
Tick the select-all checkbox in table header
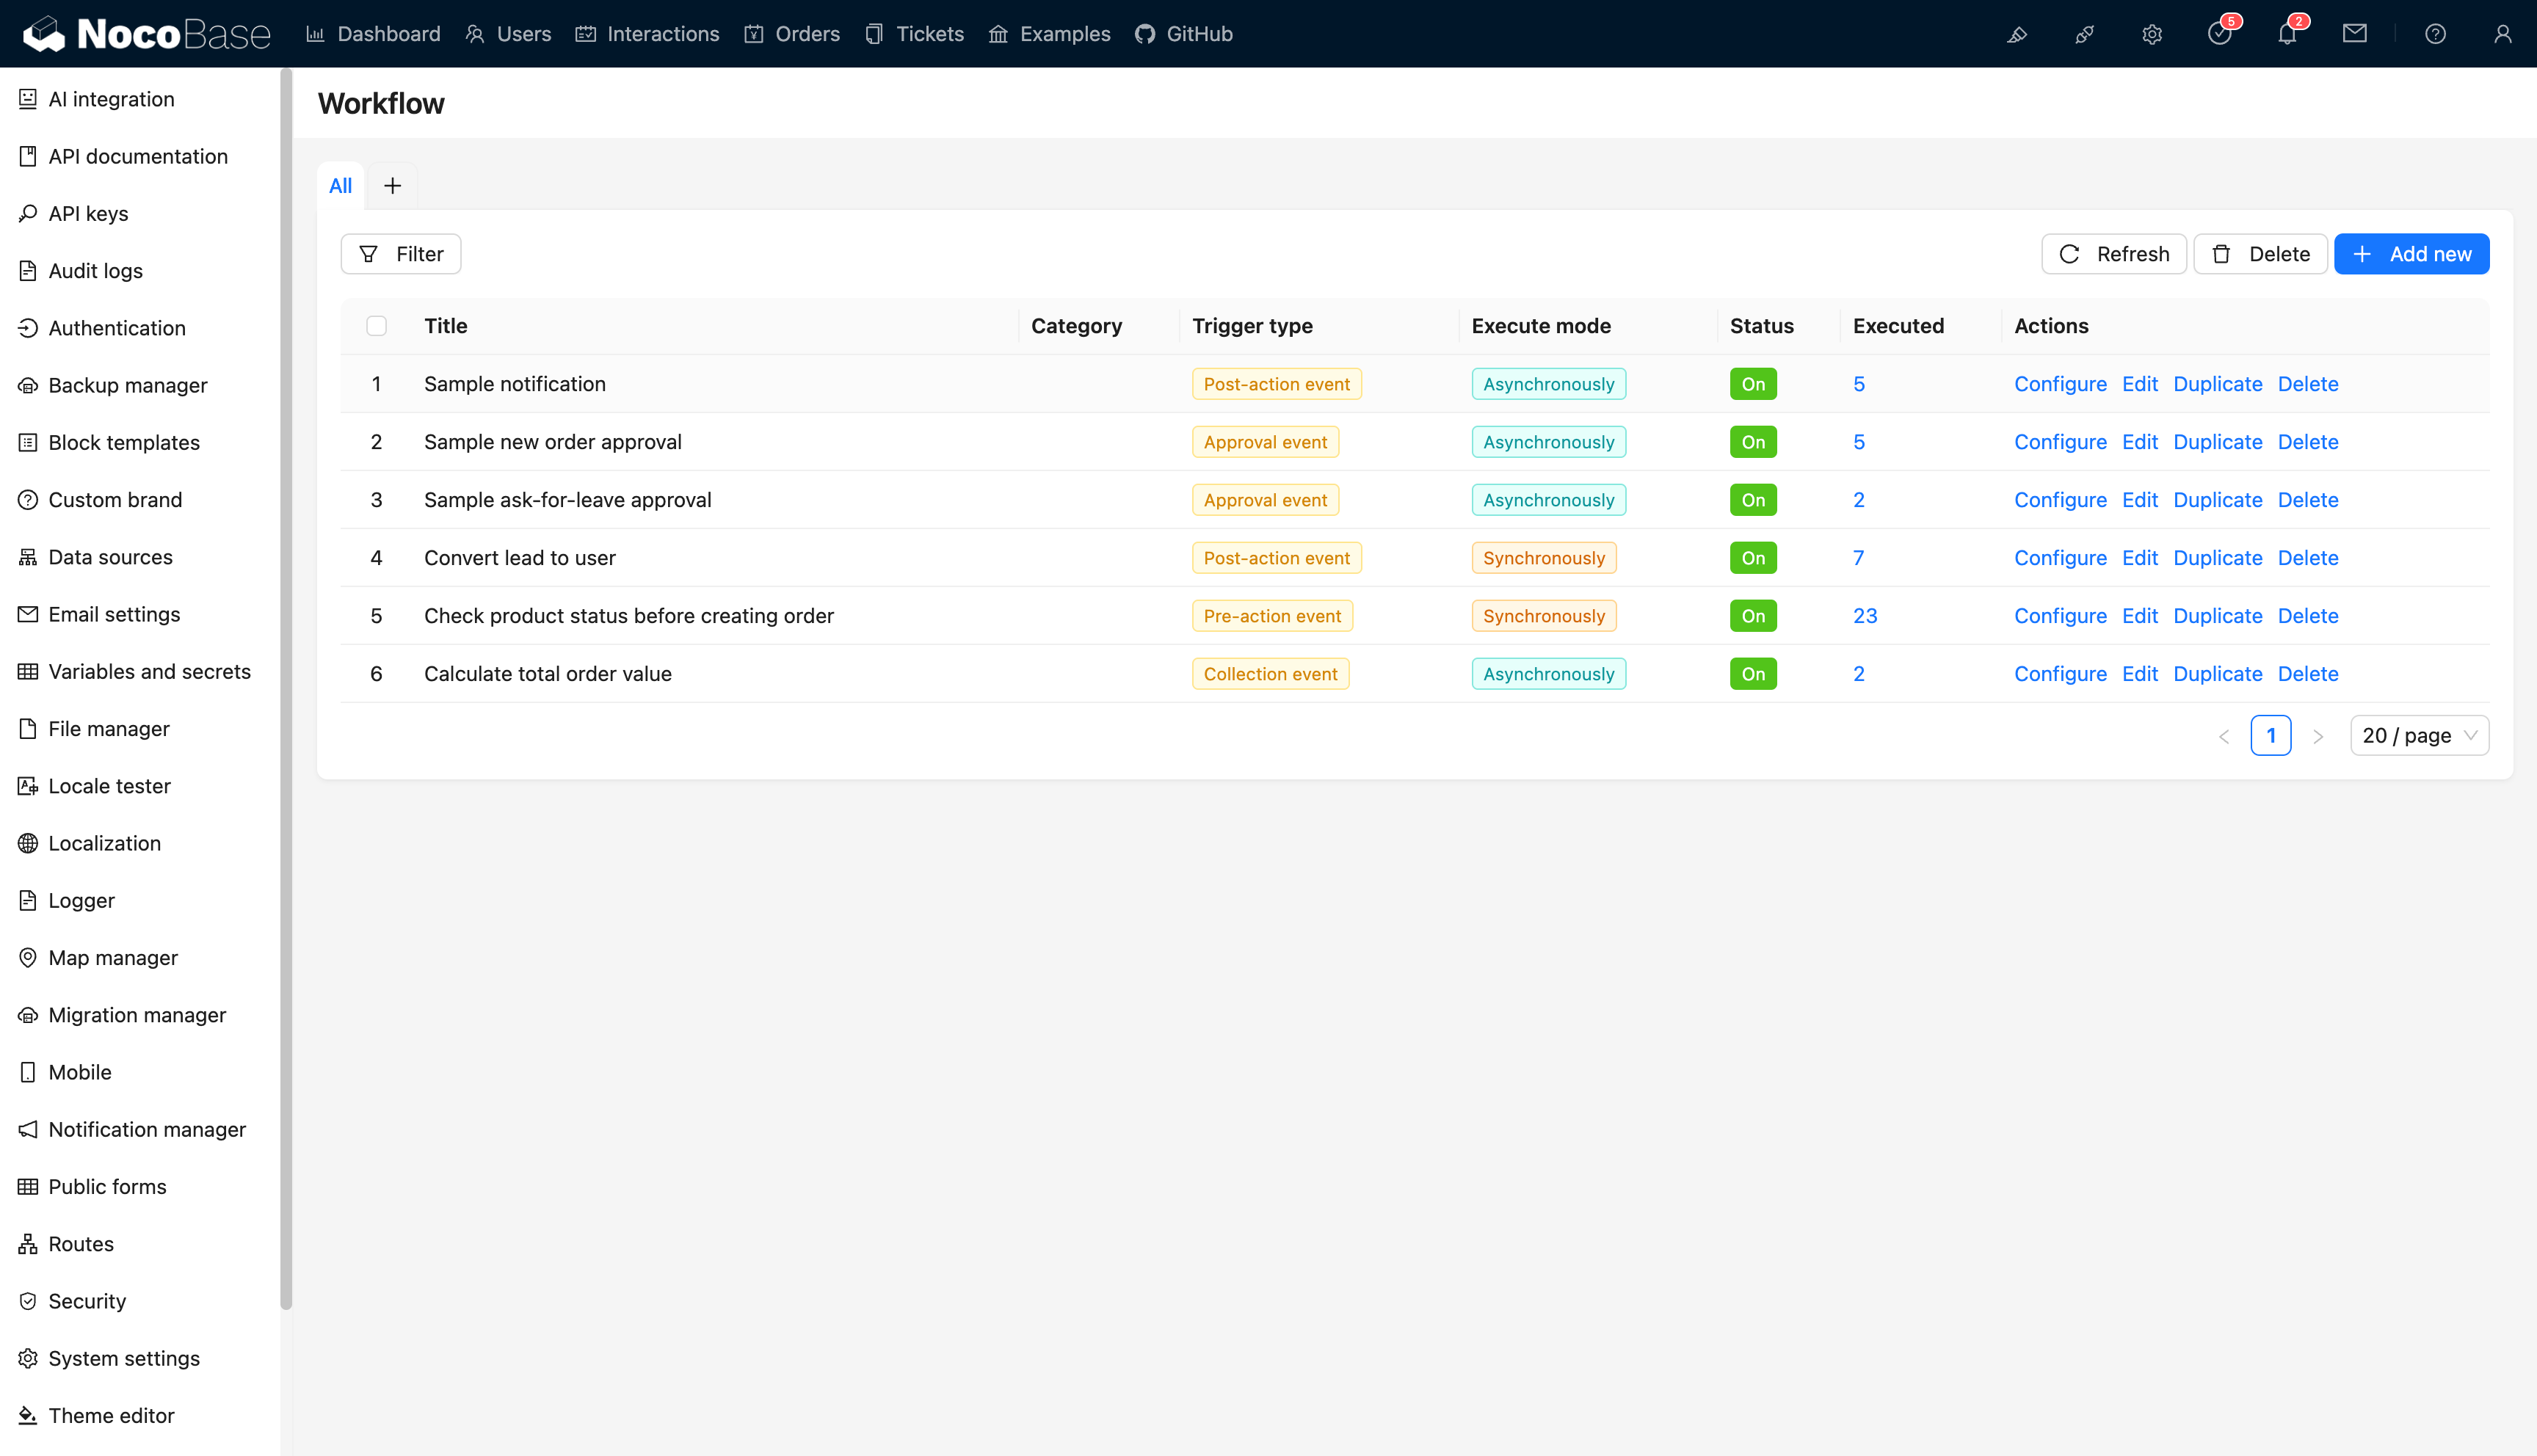tap(376, 326)
